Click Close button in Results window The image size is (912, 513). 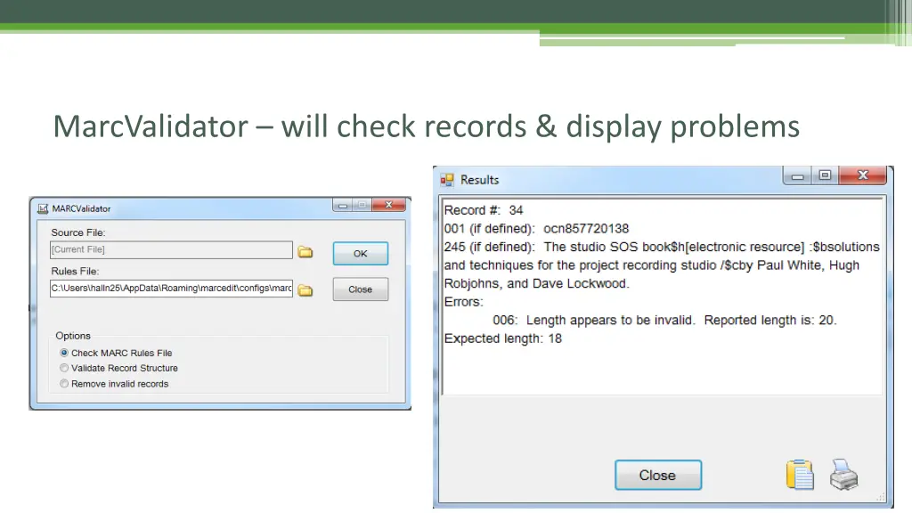658,476
